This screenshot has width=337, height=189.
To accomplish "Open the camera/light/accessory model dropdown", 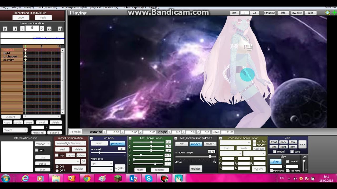I will [71, 143].
